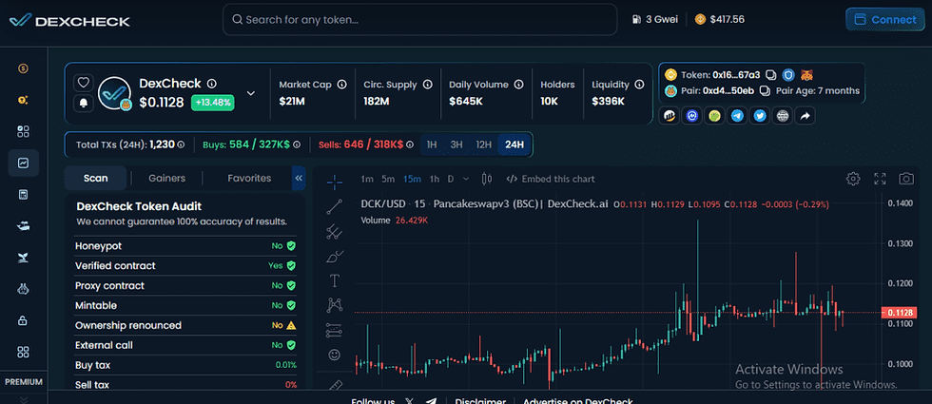Open candlestick chart style selector
The image size is (932, 404).
click(487, 179)
